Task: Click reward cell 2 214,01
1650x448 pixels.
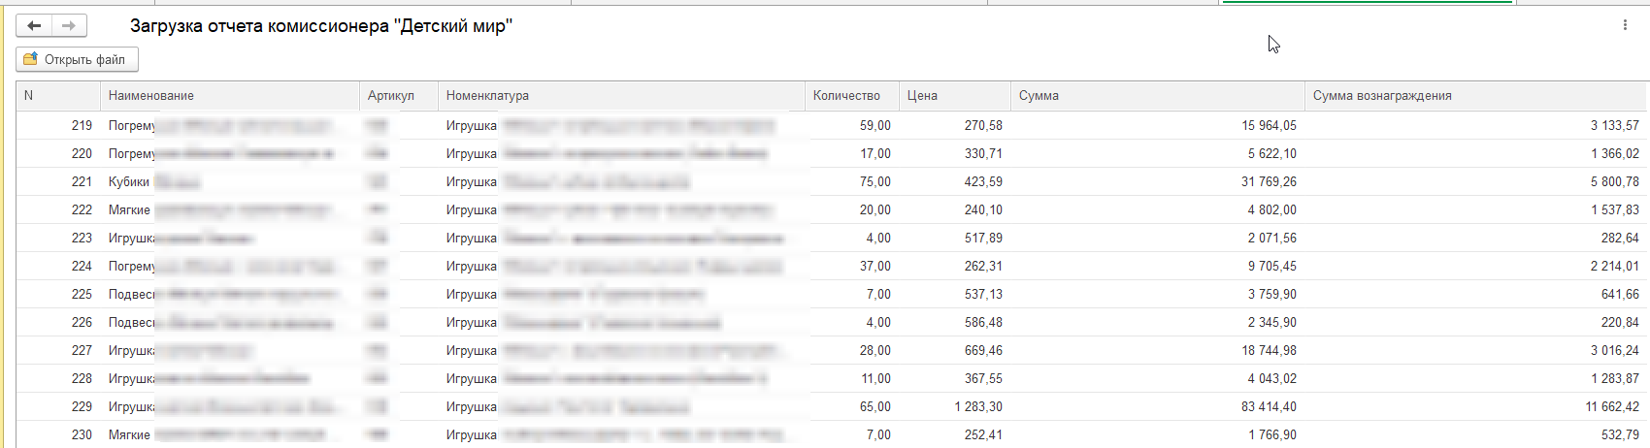Action: point(1476,266)
